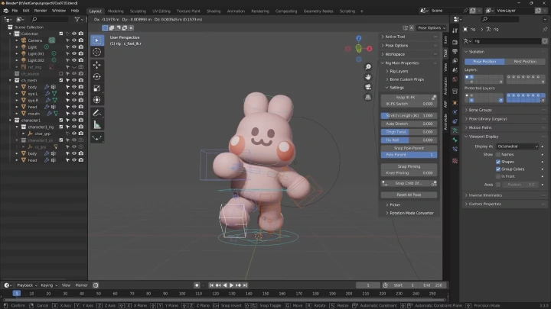The image size is (551, 309).
Task: Select the Transform tool
Action: tap(97, 100)
